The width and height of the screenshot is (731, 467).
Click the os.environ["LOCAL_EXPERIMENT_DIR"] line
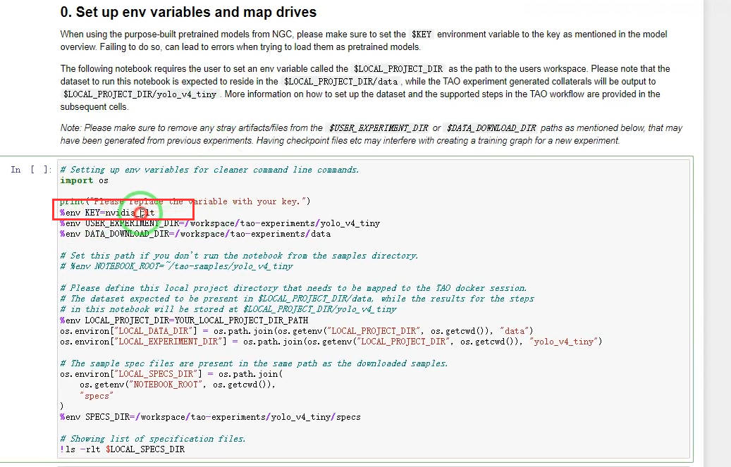pos(331,342)
